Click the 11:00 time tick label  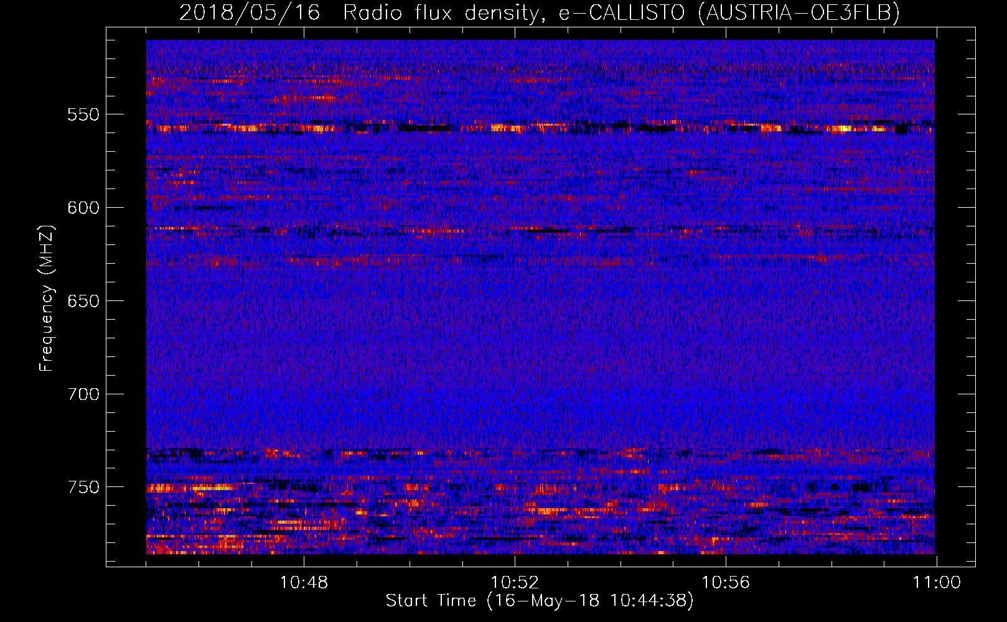click(937, 583)
